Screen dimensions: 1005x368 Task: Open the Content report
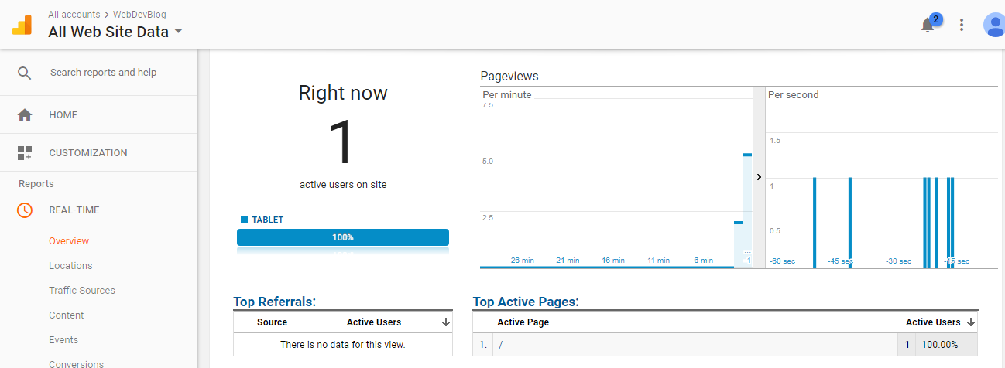pos(67,315)
